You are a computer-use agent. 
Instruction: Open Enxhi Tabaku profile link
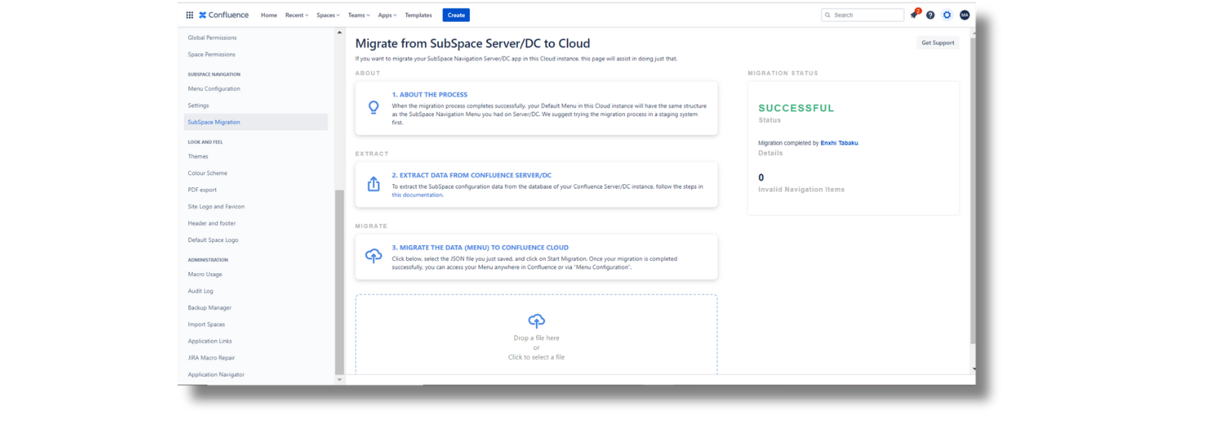(x=839, y=143)
